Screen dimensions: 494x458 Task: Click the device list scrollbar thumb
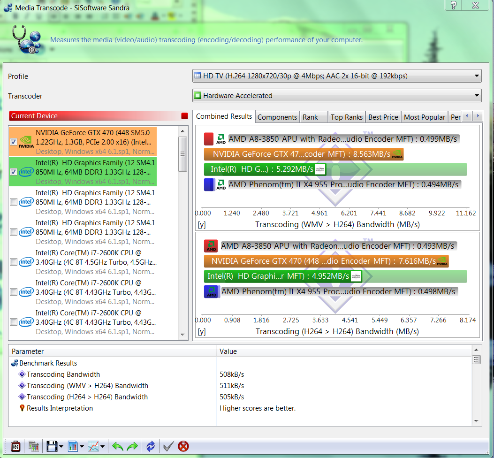click(x=183, y=154)
